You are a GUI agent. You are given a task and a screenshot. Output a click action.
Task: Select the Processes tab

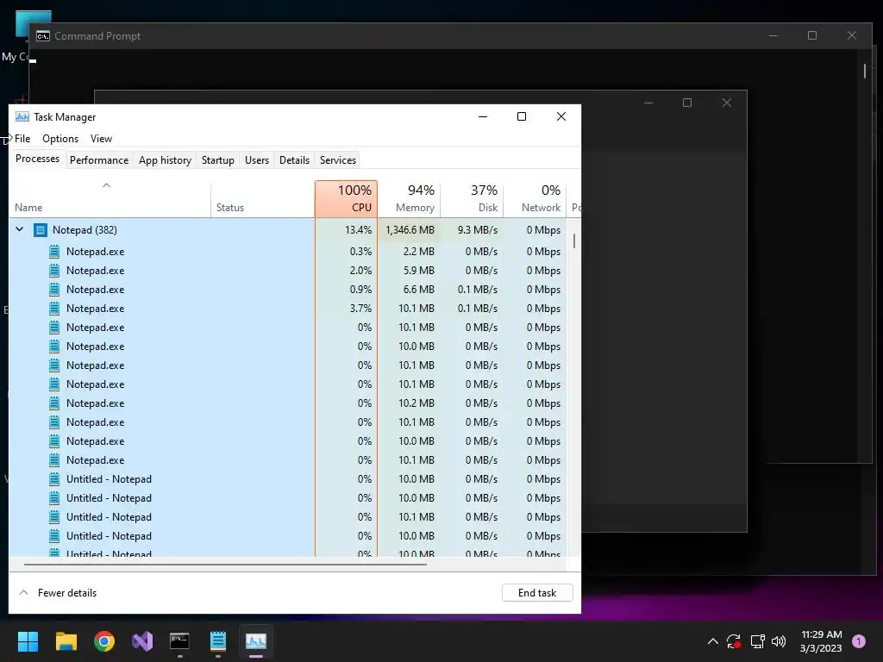pos(37,159)
